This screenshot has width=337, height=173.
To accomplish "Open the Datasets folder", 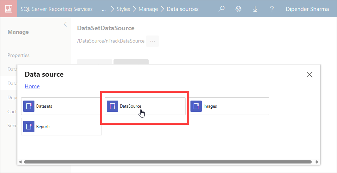I will click(61, 106).
